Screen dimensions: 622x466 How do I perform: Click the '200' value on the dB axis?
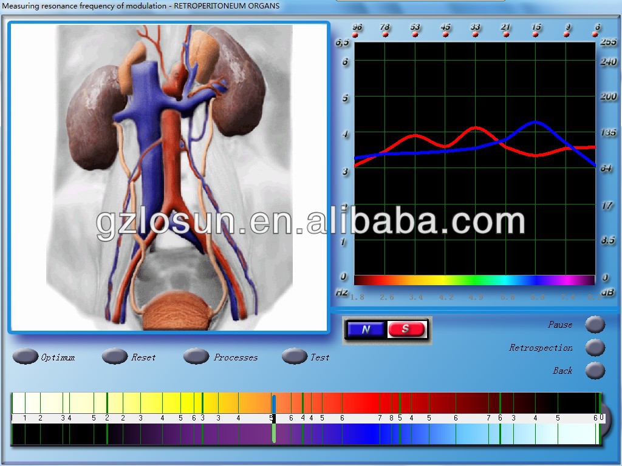click(x=608, y=96)
